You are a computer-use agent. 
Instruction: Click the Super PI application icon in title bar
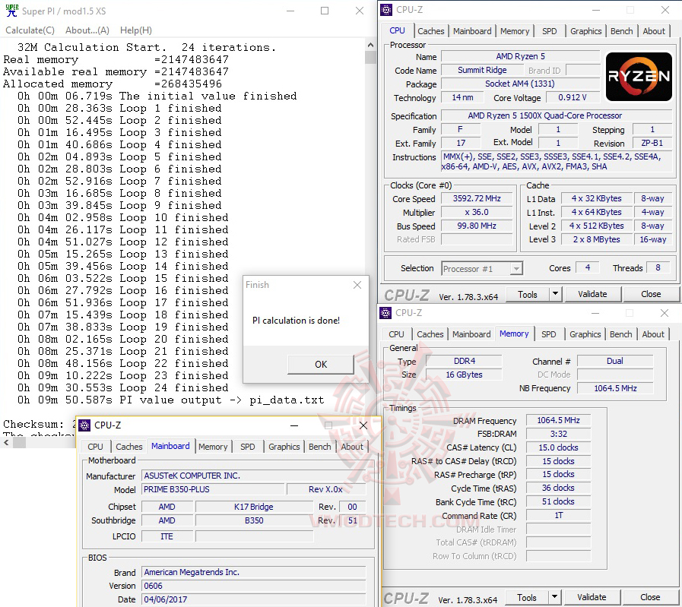[x=11, y=11]
